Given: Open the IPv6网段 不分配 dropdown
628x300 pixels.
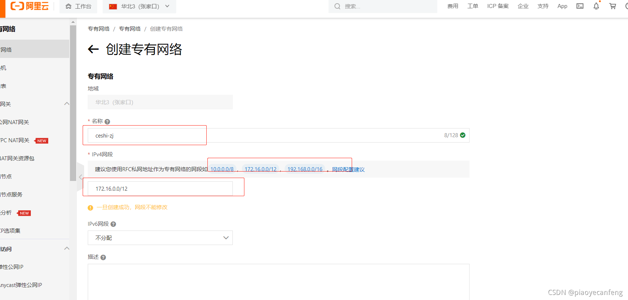Looking at the screenshot, I should pos(160,238).
